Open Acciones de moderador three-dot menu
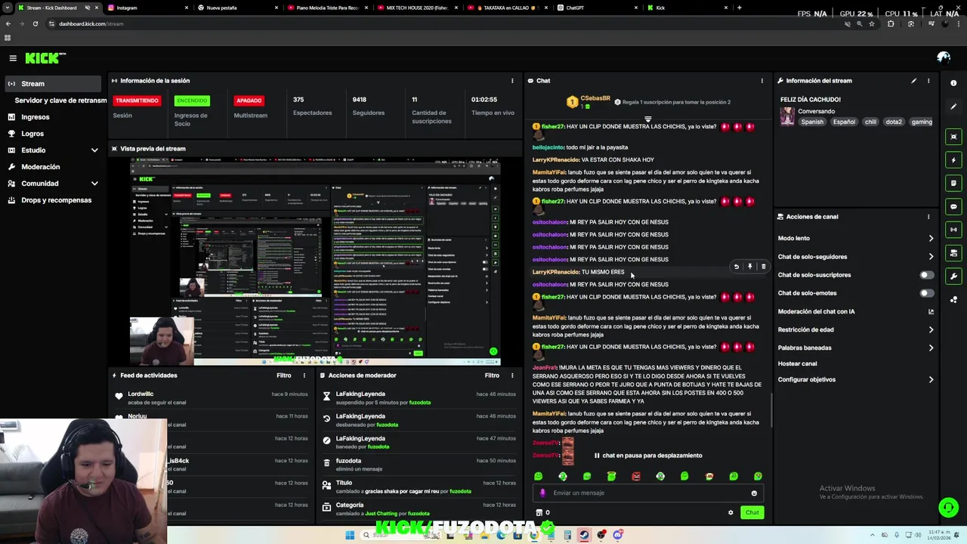Screen dimensions: 967x544 (512, 376)
